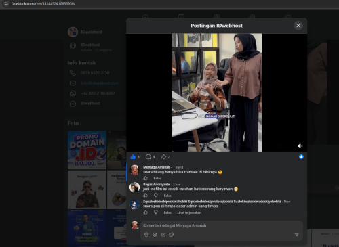Like the Squaloskideski comment
The height and width of the screenshot is (247, 339).
coord(145,212)
